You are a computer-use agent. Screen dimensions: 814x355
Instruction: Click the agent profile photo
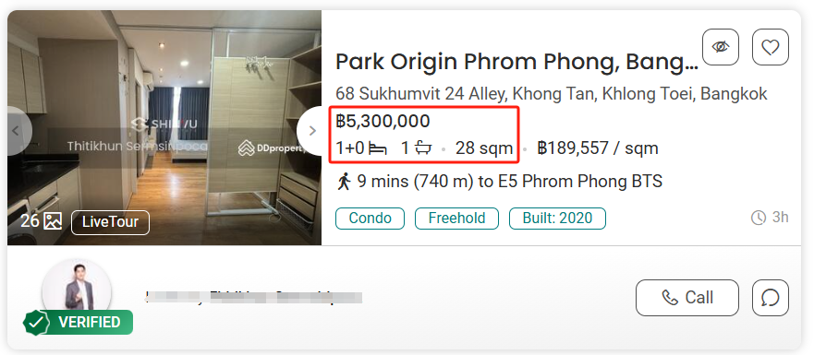coord(77,290)
